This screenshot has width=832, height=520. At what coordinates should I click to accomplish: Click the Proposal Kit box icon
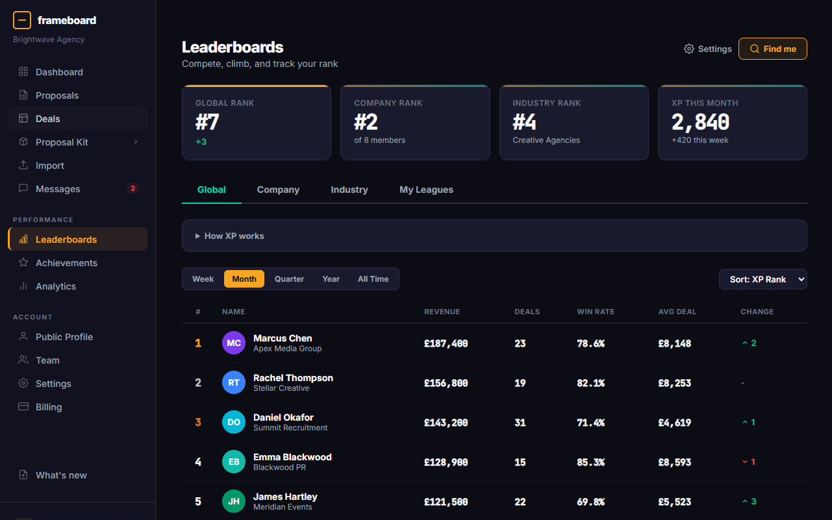pyautogui.click(x=23, y=142)
